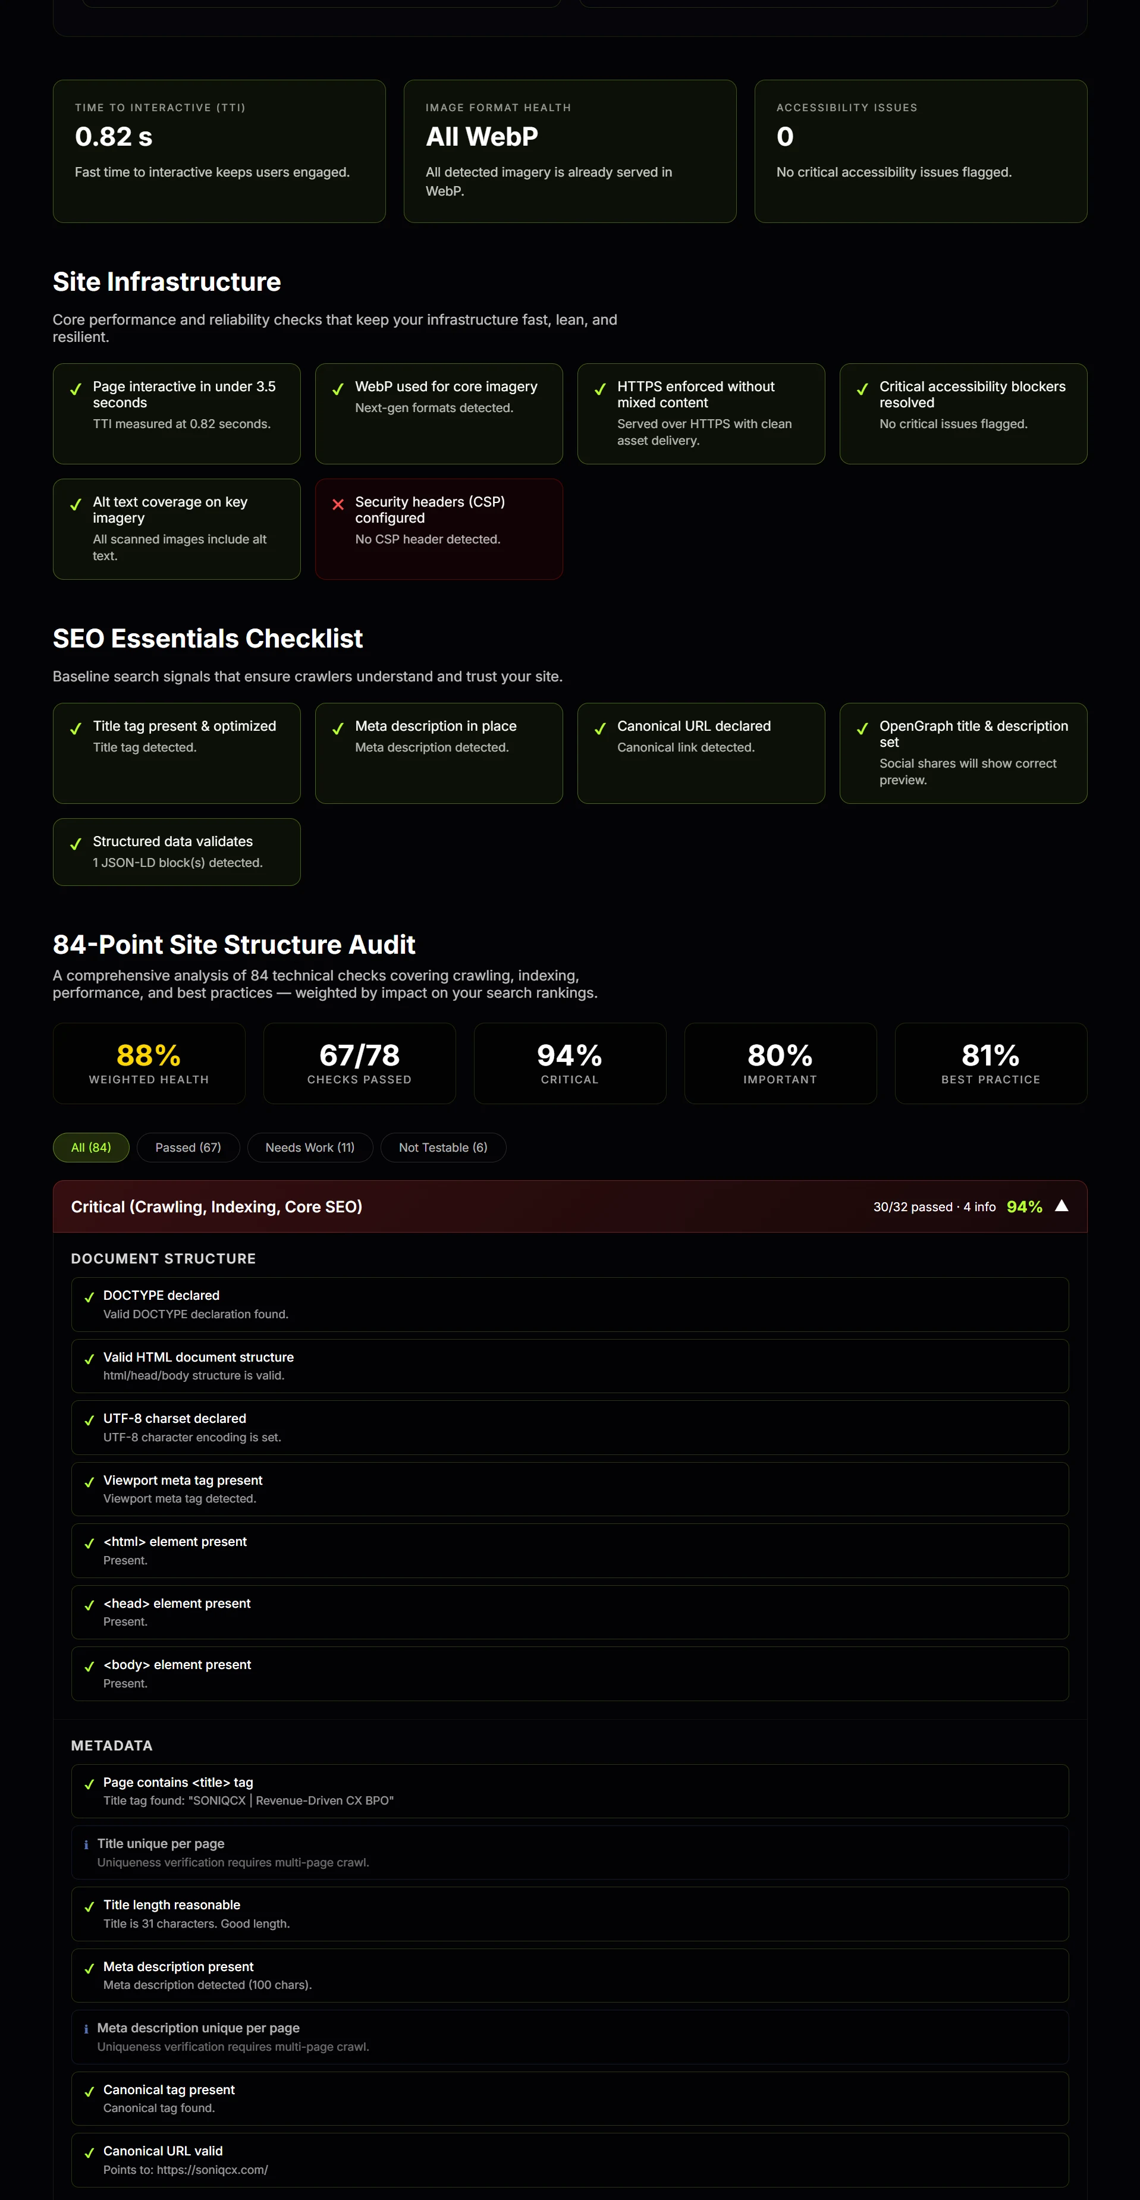Toggle the Passed (67) filter pill
The image size is (1140, 2200).
point(188,1148)
